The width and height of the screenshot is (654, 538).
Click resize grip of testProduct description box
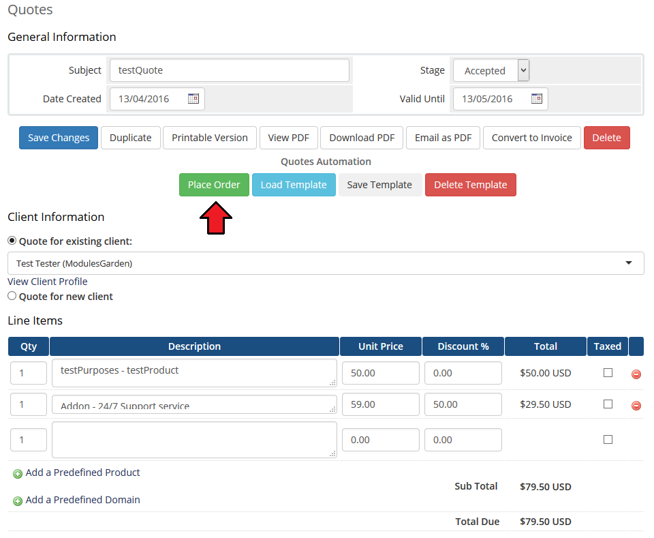tap(332, 383)
